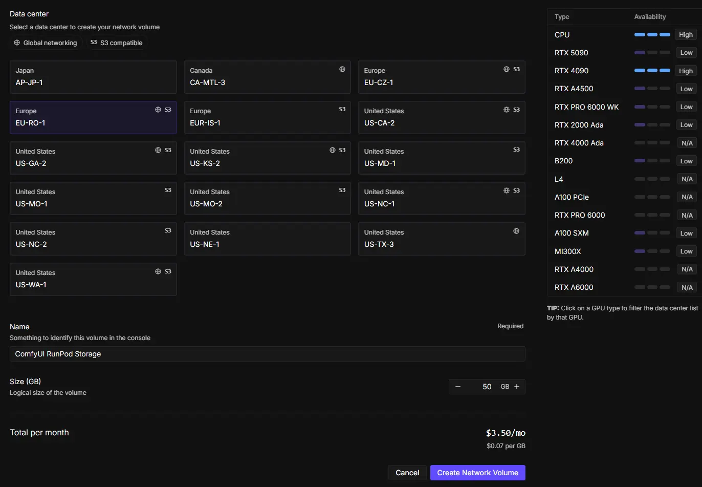702x487 pixels.
Task: Toggle the Global networking filter chip
Action: [x=46, y=43]
